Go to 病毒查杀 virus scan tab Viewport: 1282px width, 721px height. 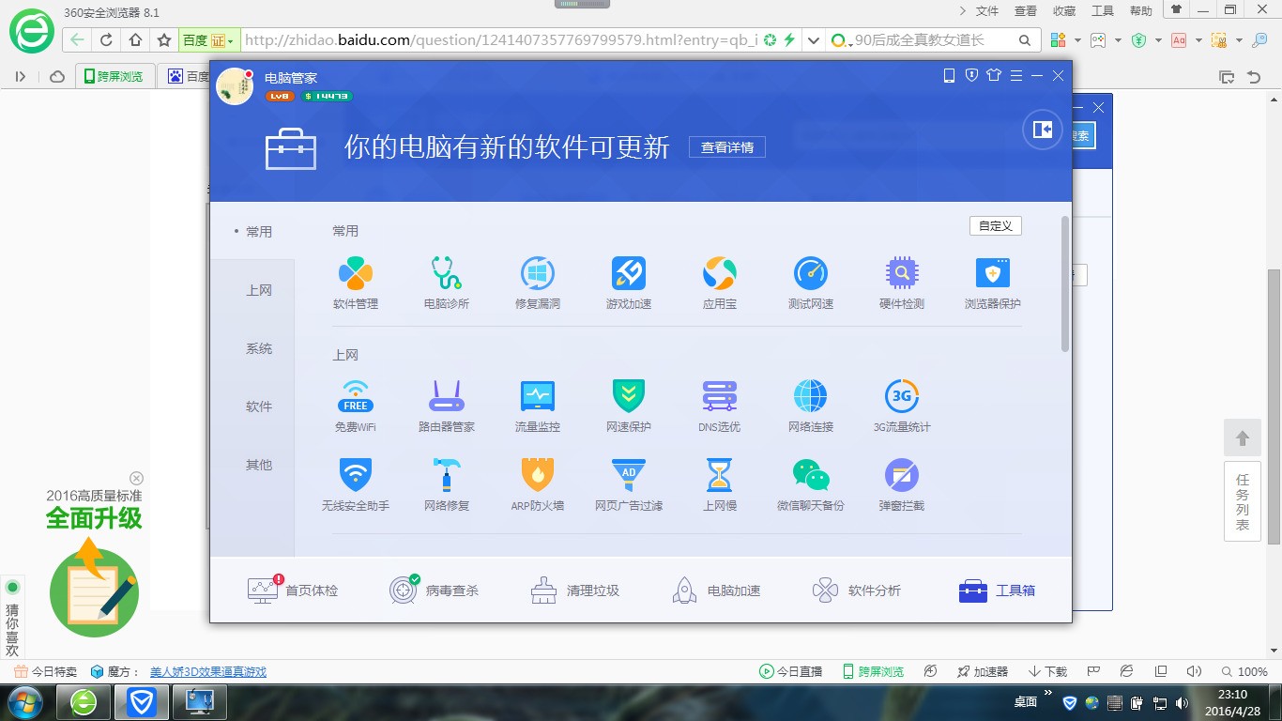(x=435, y=591)
